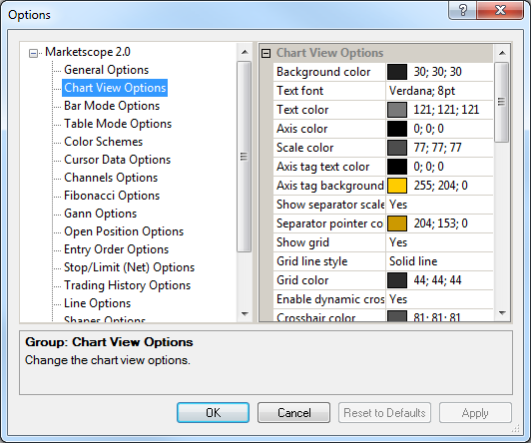
Task: Click the property grid scroll up arrow
Action: pos(502,53)
